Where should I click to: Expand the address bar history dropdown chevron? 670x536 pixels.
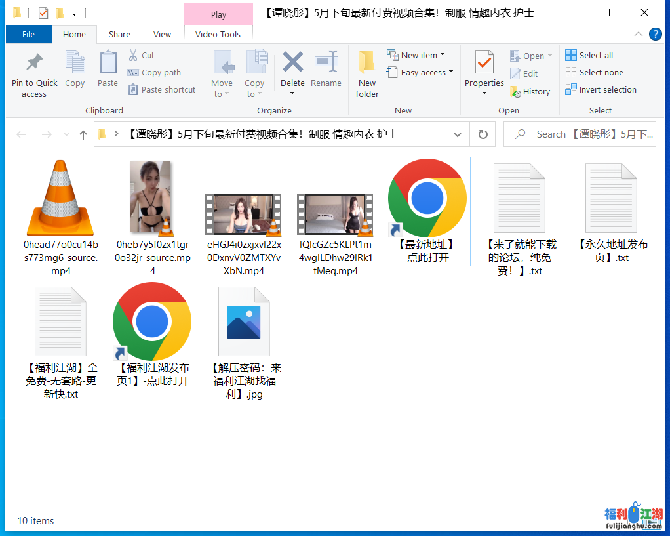(x=457, y=134)
